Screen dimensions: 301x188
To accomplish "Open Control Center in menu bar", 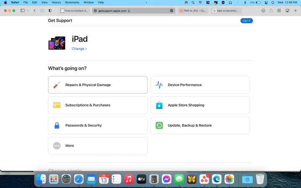I will [x=266, y=3].
